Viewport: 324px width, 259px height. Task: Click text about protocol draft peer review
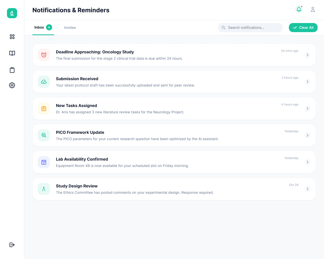click(x=125, y=85)
